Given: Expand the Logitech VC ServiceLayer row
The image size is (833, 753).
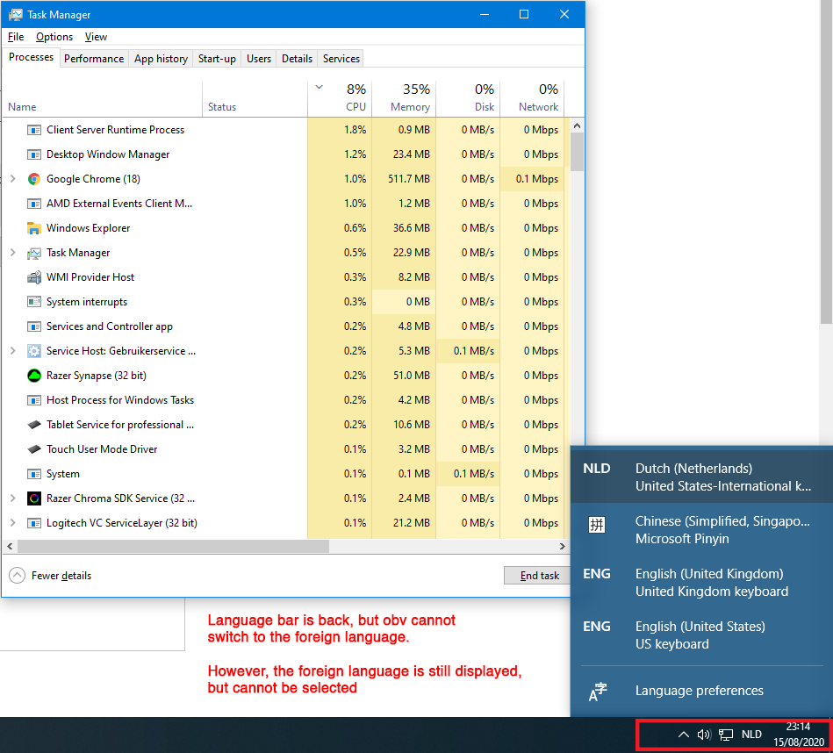Looking at the screenshot, I should [x=13, y=523].
